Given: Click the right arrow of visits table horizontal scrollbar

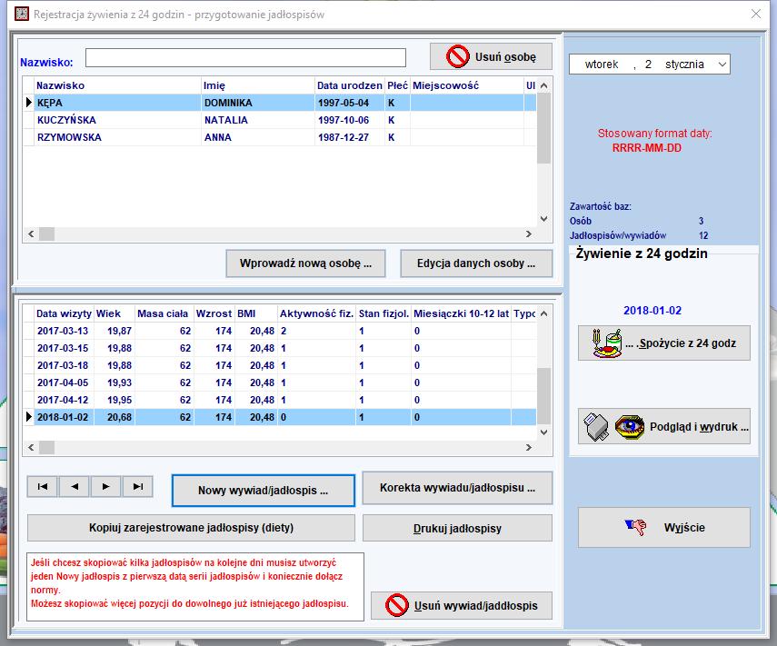Looking at the screenshot, I should (x=529, y=447).
